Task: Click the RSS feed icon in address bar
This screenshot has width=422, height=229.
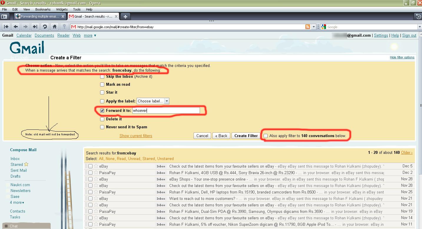Action: 308,27
